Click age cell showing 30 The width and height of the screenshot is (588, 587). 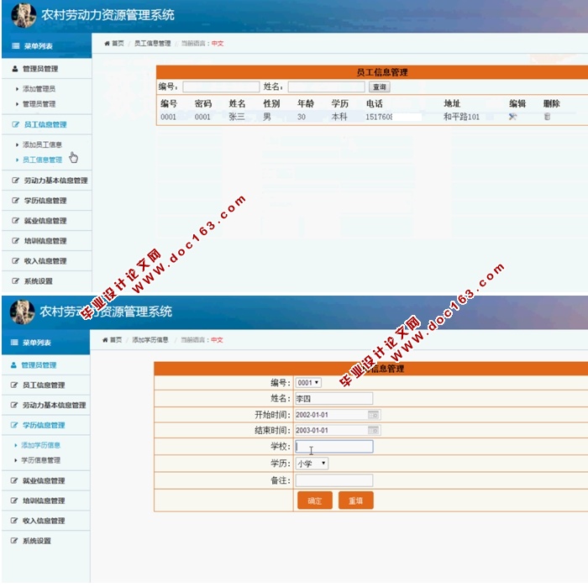pyautogui.click(x=302, y=117)
